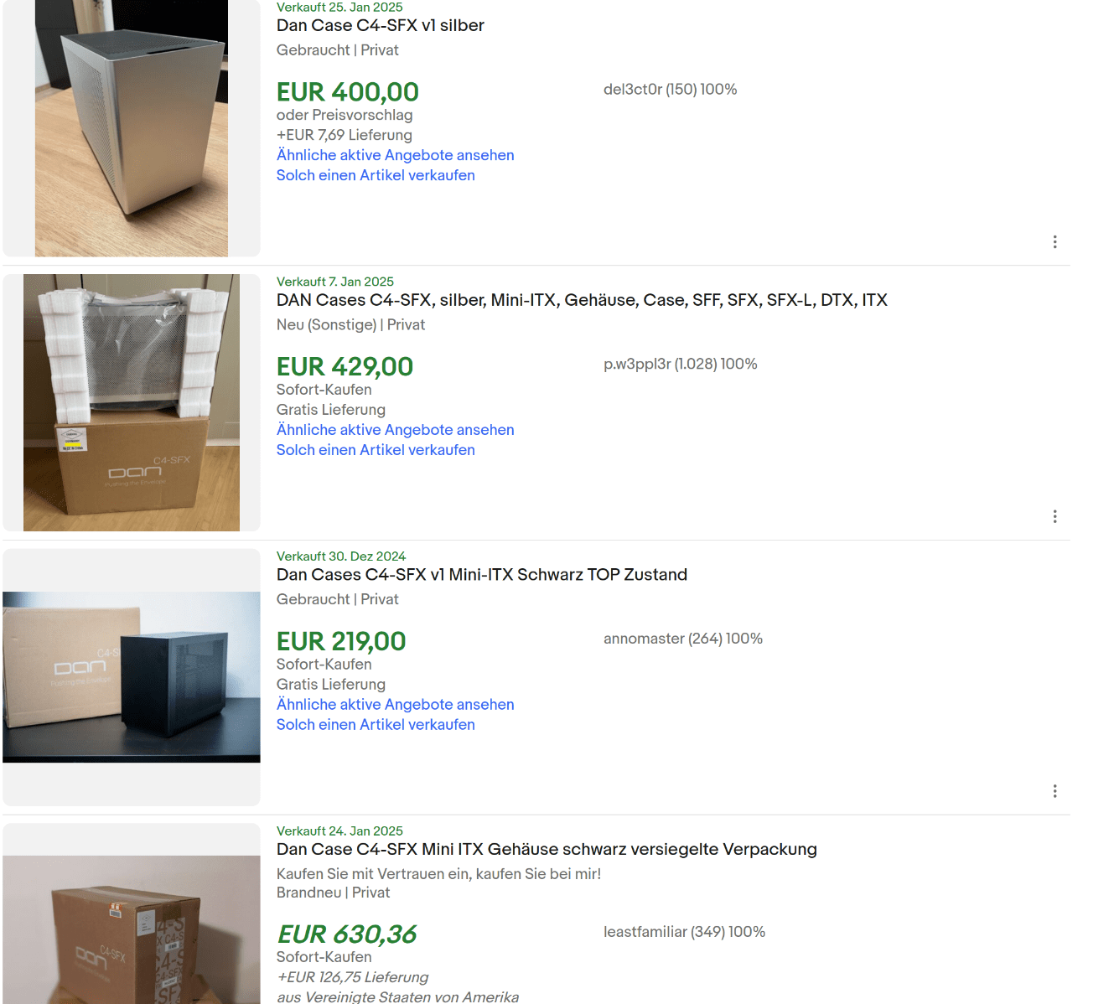Open three-dot menu for EUR 429,00 listing
1114x1004 pixels.
(1054, 517)
